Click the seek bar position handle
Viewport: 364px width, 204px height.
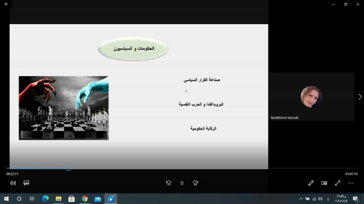click(x=68, y=168)
